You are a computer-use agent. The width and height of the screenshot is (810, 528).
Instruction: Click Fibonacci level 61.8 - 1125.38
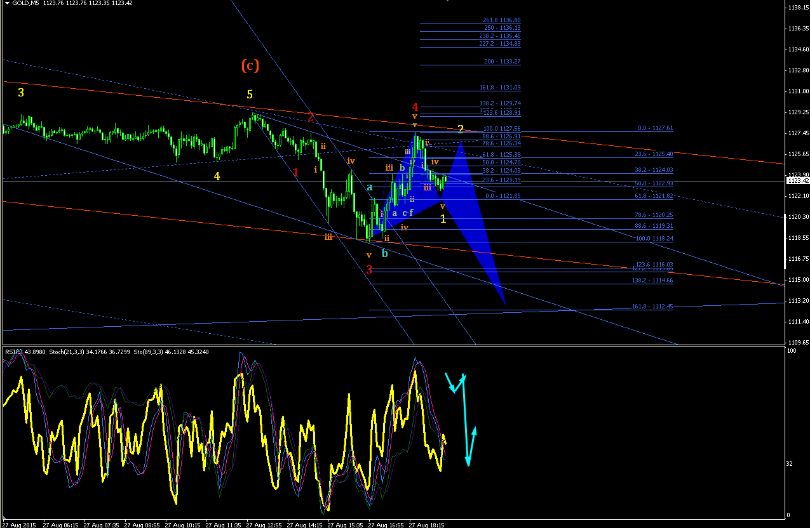tap(502, 155)
